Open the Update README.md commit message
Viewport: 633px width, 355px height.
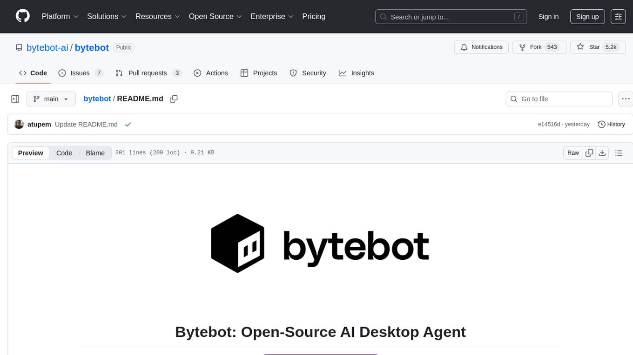86,125
